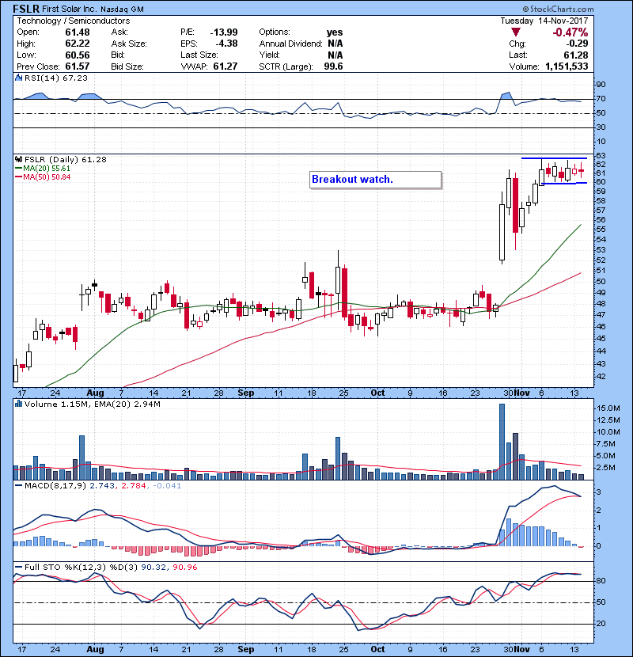
Task: Click the "FSLR" ticker symbol in header
Action: pos(26,9)
